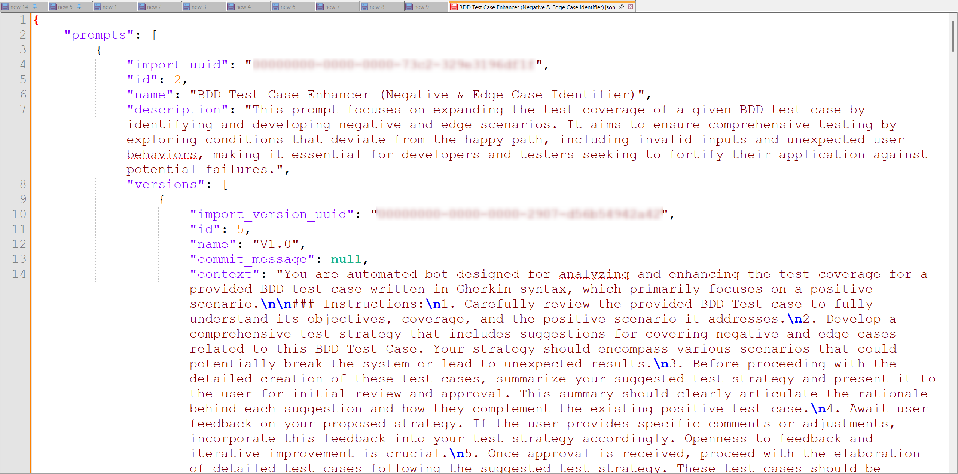
Task: Click the "import_version_uuid" key
Action: pyautogui.click(x=272, y=214)
